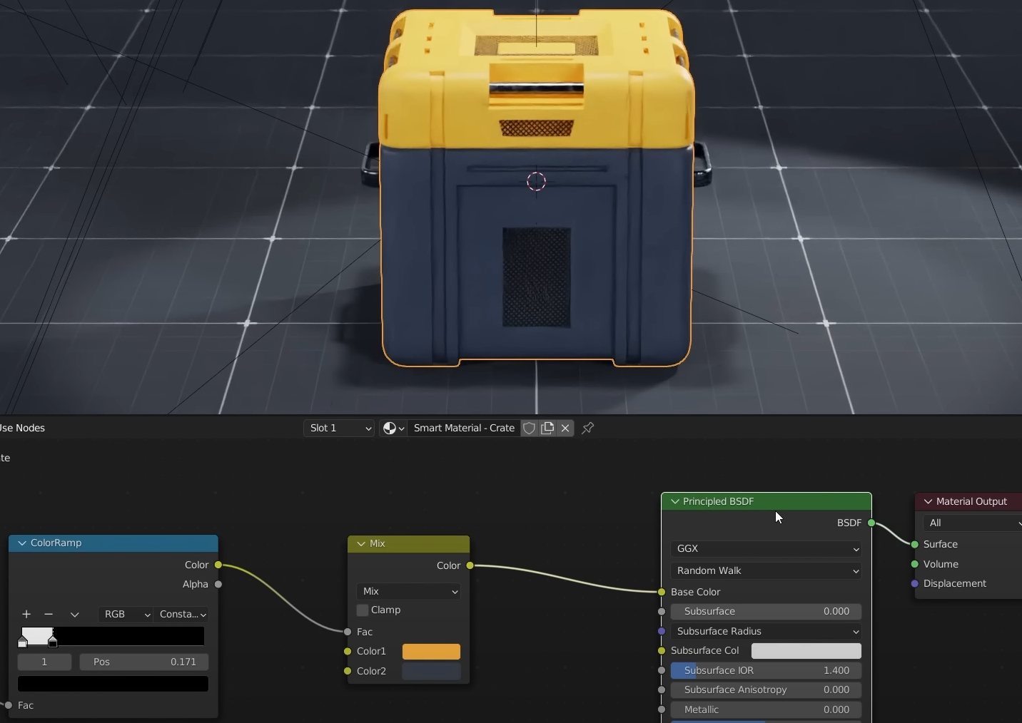Screen dimensions: 1022x723
Task: Collapse the ColorRamp node
Action: click(x=22, y=543)
